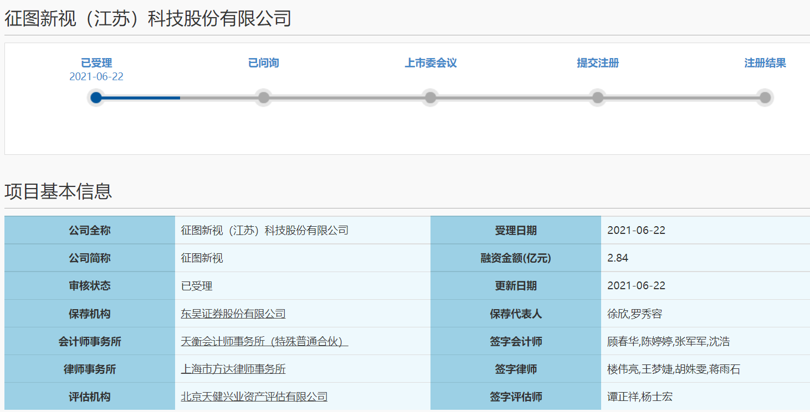Image resolution: width=810 pixels, height=412 pixels.
Task: Click the 签字评估师 header cell
Action: tap(516, 397)
